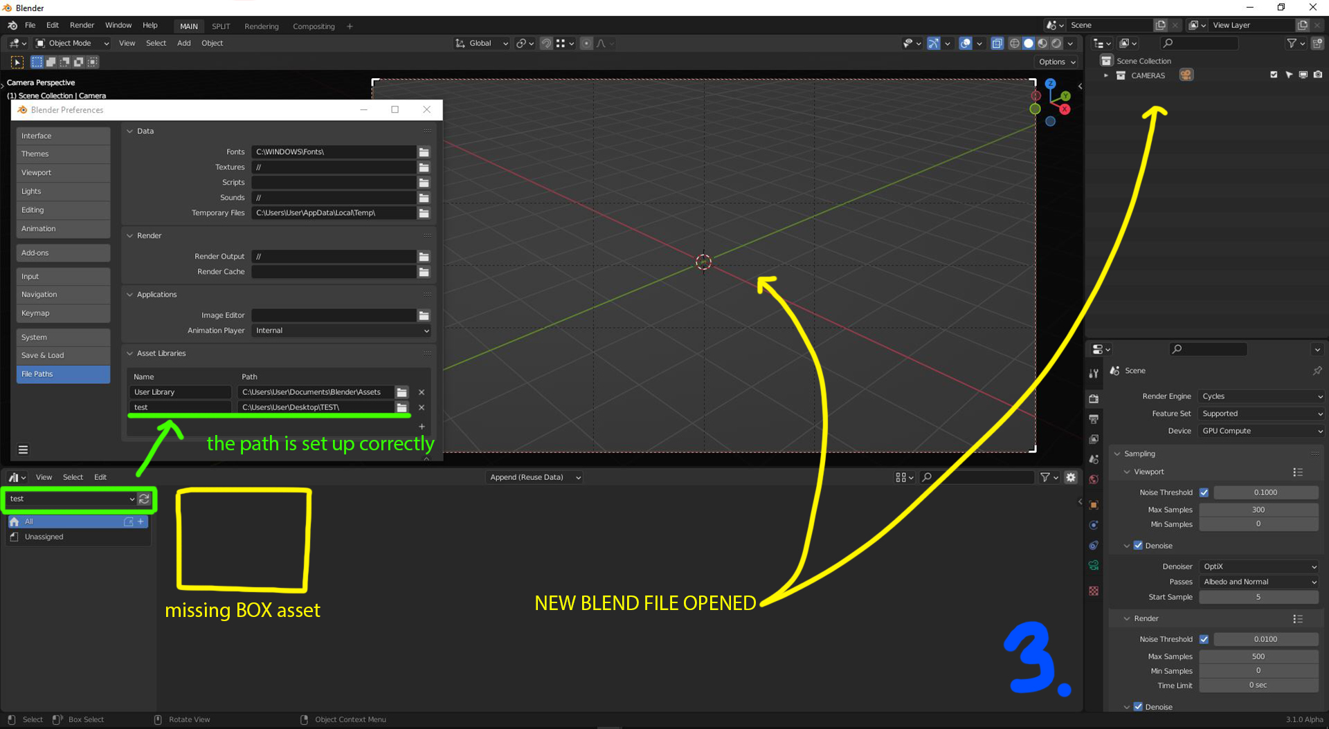
Task: Open asset browser settings gear
Action: point(1071,477)
